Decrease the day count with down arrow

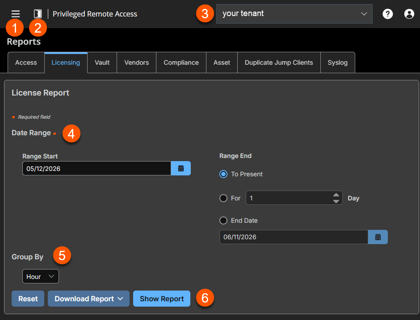[x=336, y=201]
